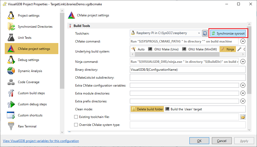Click the CMakeLists.txt subdirectory field

[x=188, y=77]
